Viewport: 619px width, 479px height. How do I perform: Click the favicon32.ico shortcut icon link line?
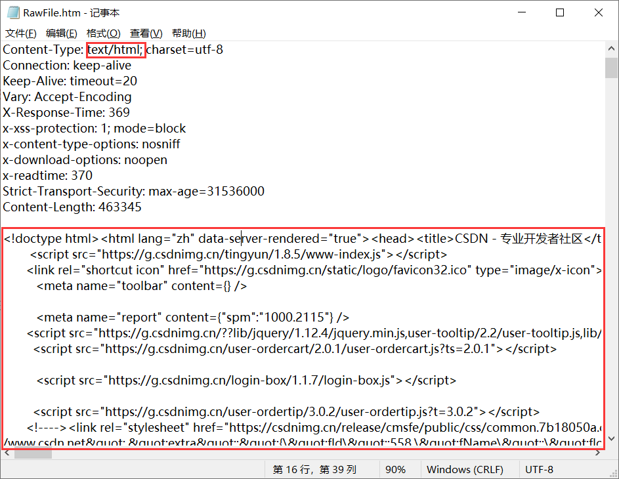314,270
